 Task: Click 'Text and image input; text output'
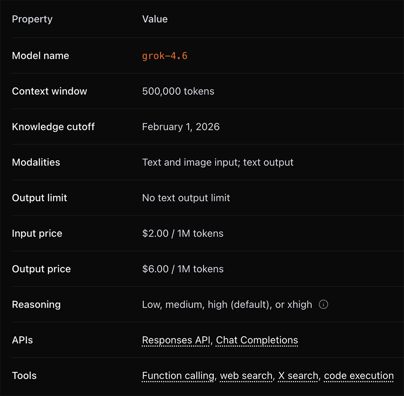218,162
